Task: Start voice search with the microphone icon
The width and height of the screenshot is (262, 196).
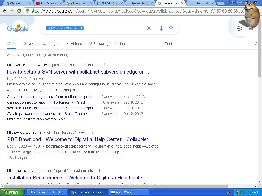Action: (x=161, y=28)
